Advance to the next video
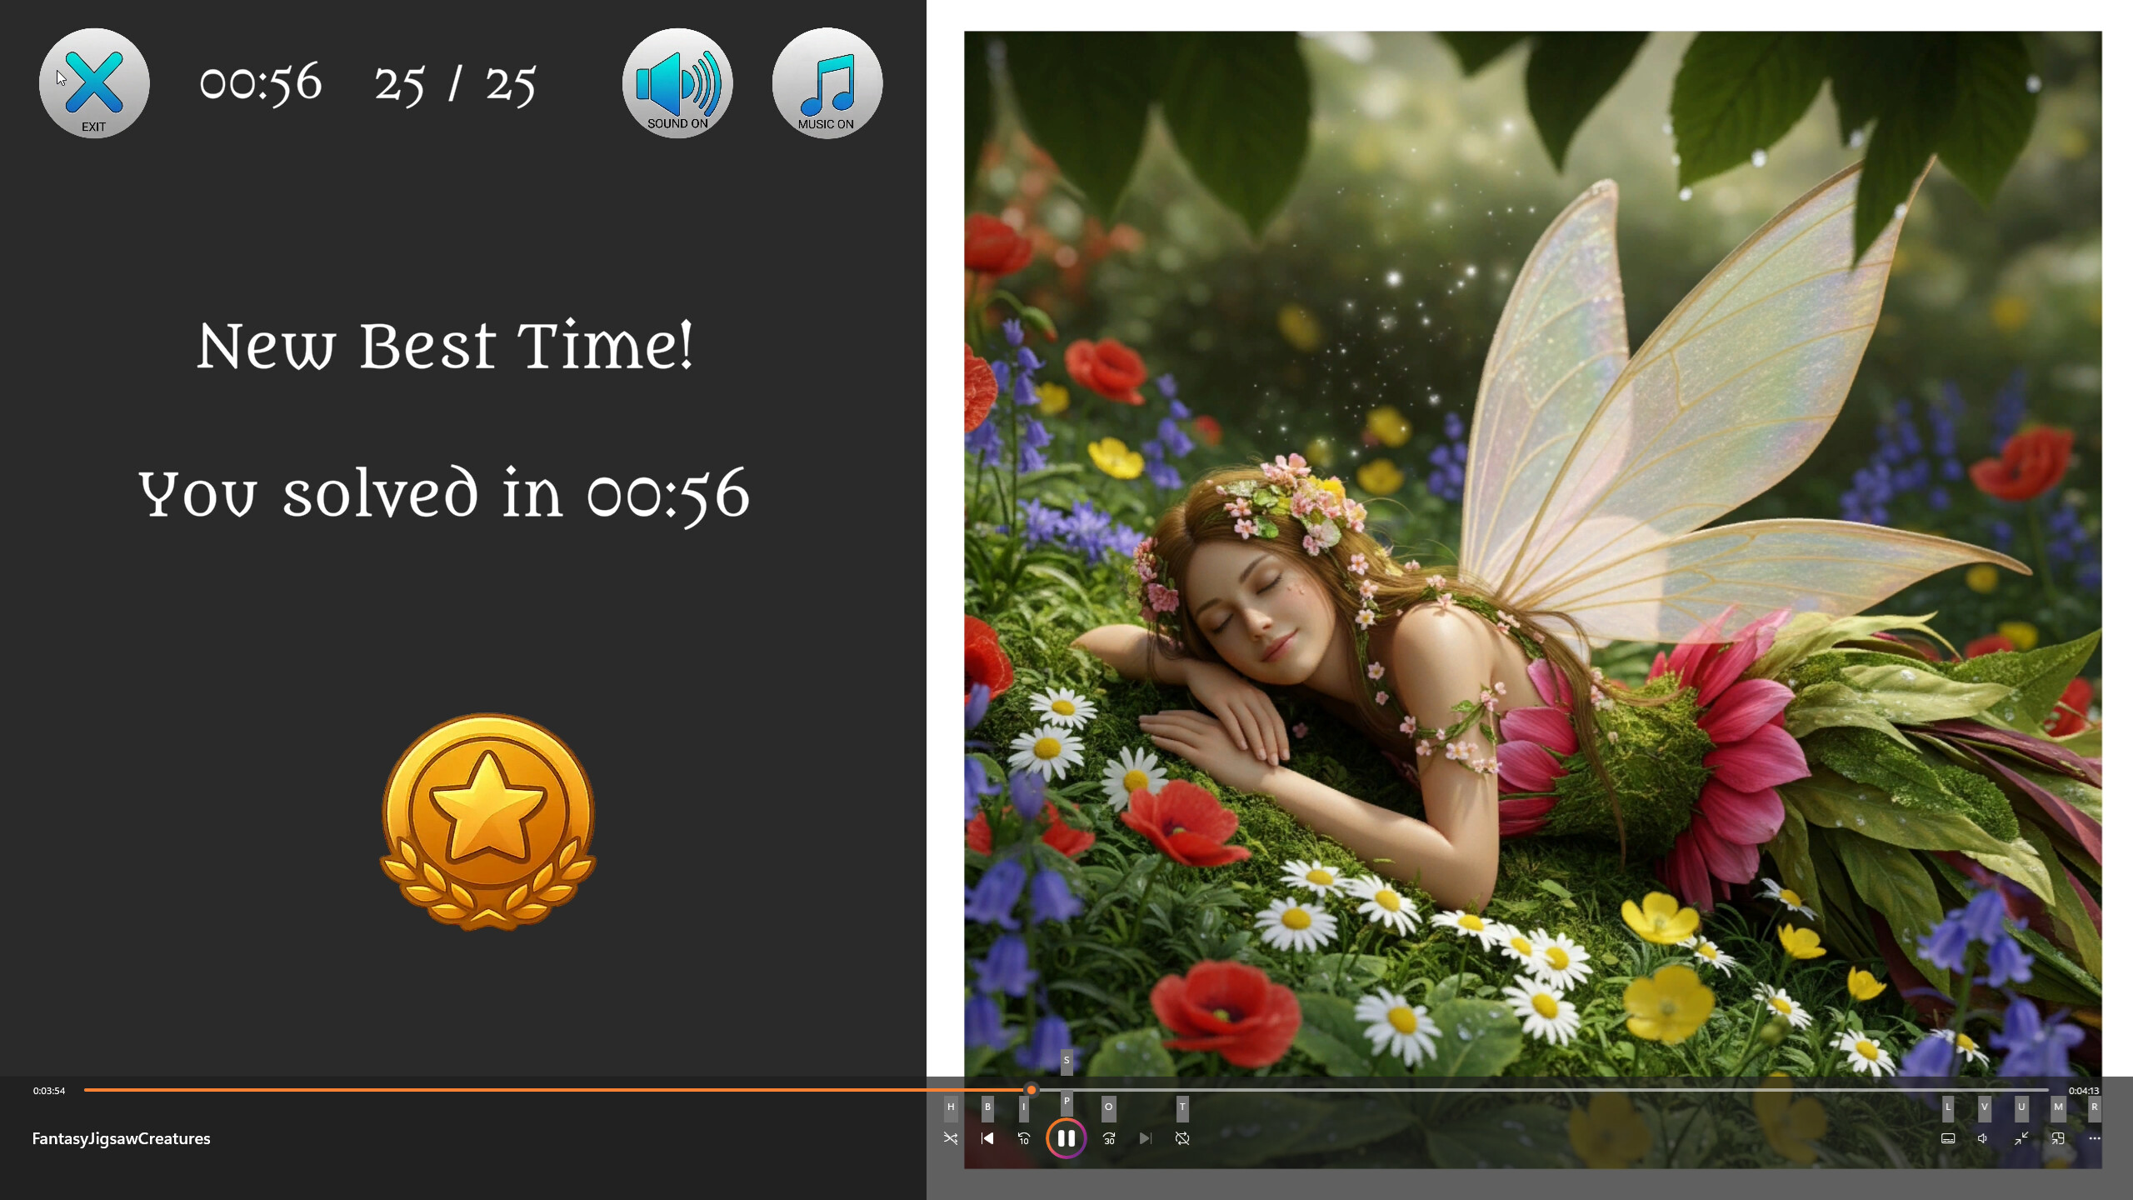This screenshot has width=2133, height=1200. pos(1146,1138)
